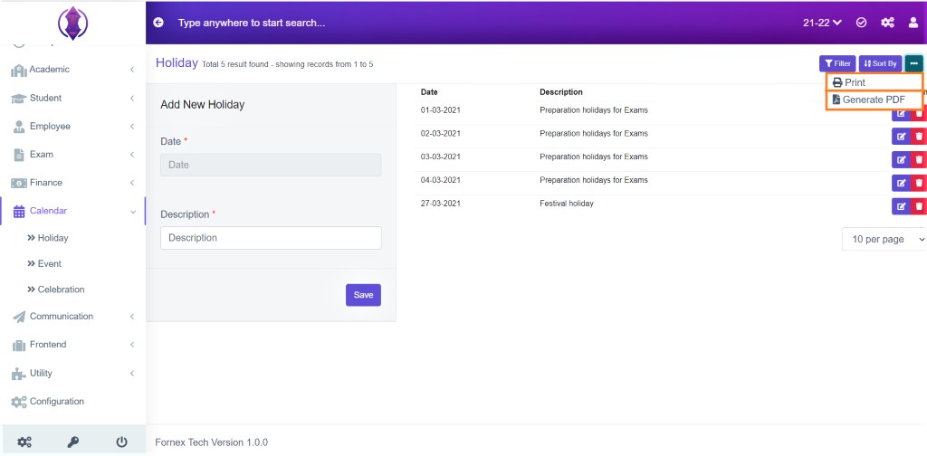
Task: Click the power logout icon
Action: pos(121,442)
